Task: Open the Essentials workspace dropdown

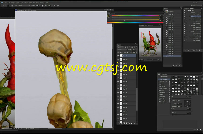Action: 196,6
